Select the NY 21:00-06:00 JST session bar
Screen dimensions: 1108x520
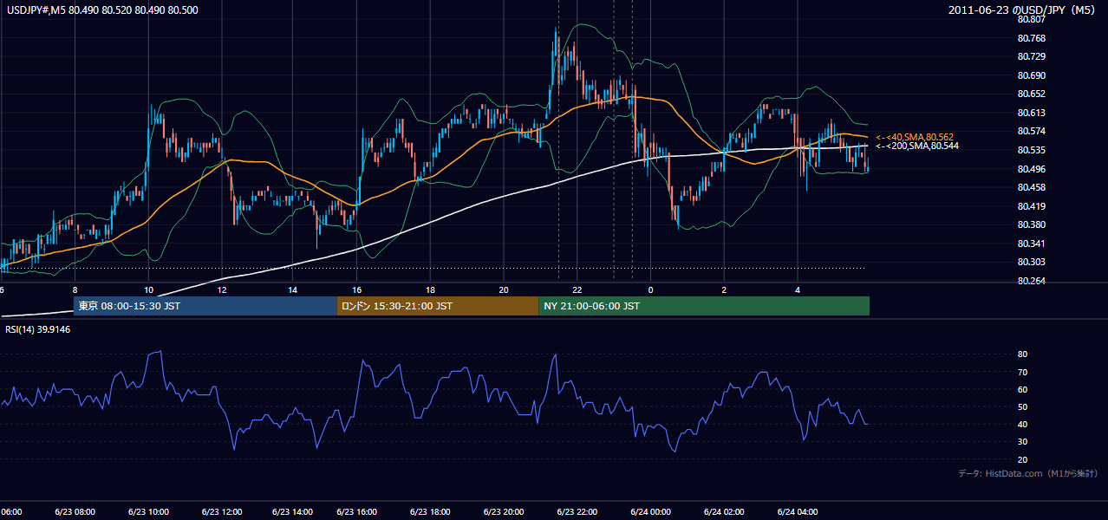pyautogui.click(x=704, y=306)
